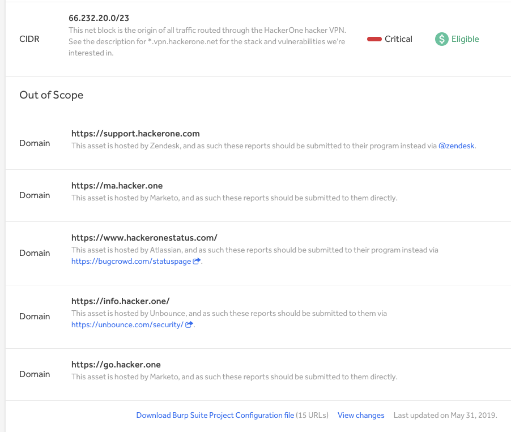The height and width of the screenshot is (432, 511).
Task: Select the https://go.hacker.one domain entry
Action: coord(116,365)
